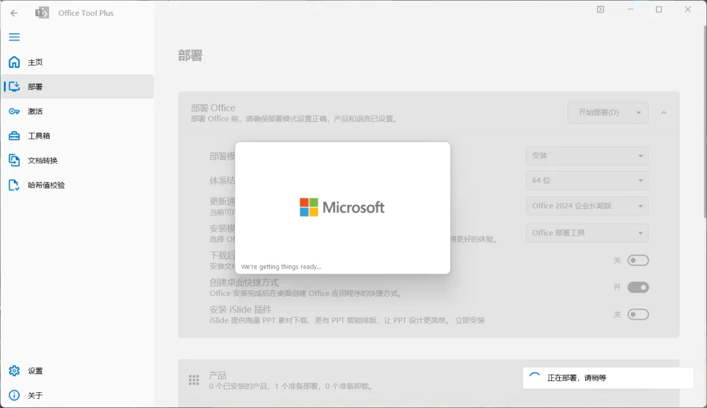The width and height of the screenshot is (707, 408).
Task: Click 'We're getting things ready...' text
Action: 281,267
